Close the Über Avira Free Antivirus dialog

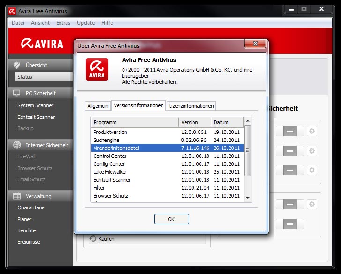[255, 44]
